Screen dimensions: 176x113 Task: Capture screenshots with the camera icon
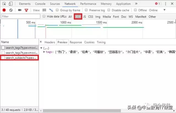[x=20, y=10]
